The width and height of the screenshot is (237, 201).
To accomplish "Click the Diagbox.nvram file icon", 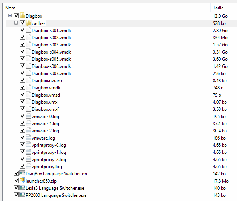I will 28,80.
